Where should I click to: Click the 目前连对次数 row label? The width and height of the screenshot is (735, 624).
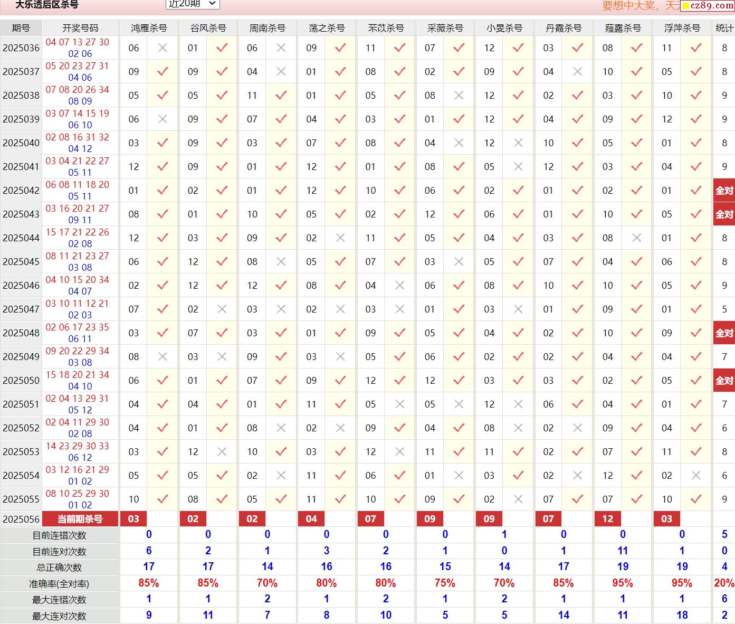59,552
